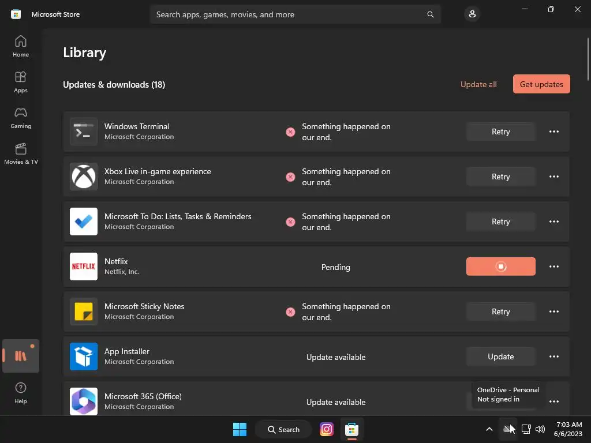
Task: Retry Windows Terminal update
Action: coord(500,132)
